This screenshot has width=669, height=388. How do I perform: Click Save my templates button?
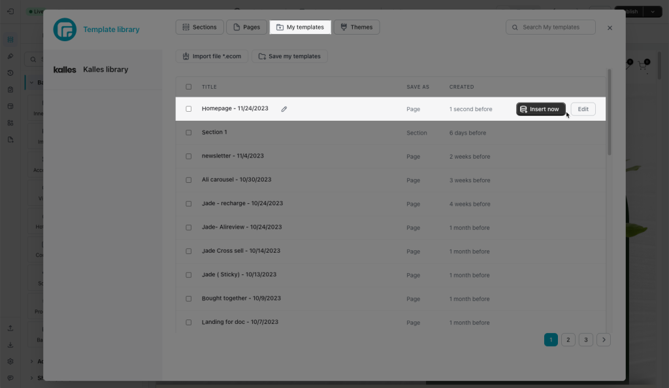289,56
